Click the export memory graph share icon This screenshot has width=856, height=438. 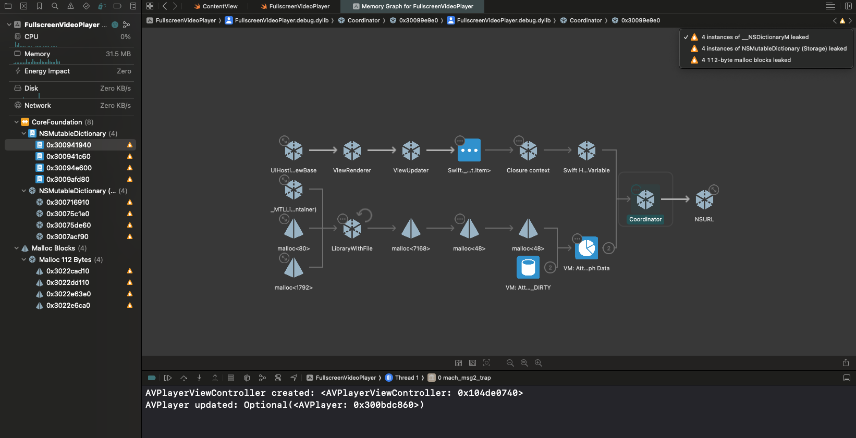click(x=846, y=363)
